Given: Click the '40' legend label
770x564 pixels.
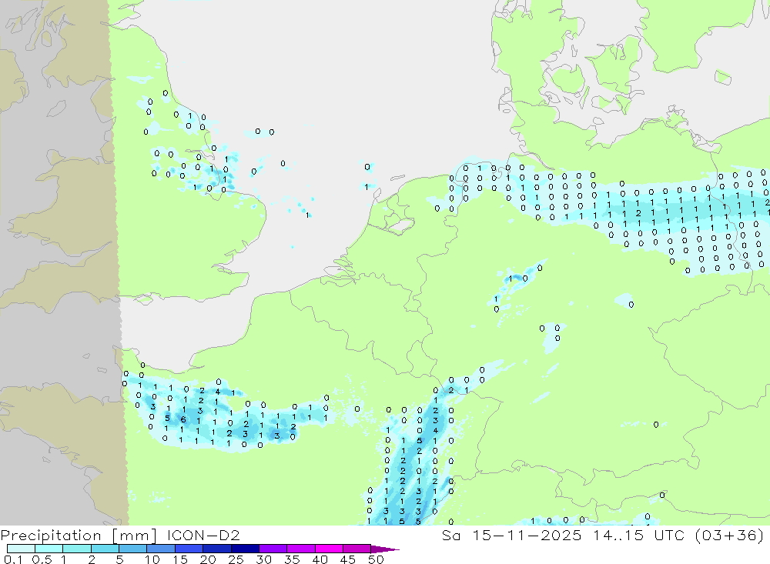Looking at the screenshot, I should 320,559.
